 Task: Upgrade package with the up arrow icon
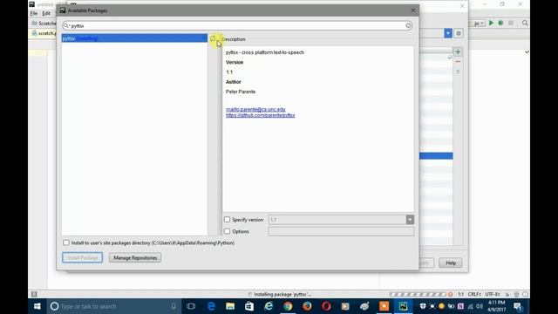pos(458,72)
